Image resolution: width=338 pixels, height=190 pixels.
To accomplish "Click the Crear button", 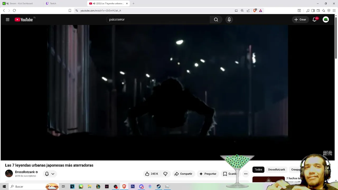I will 300,20.
